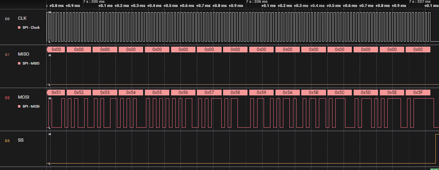Pick the 0x59 decoded result on MOSI
439x170 pixels.
point(261,92)
